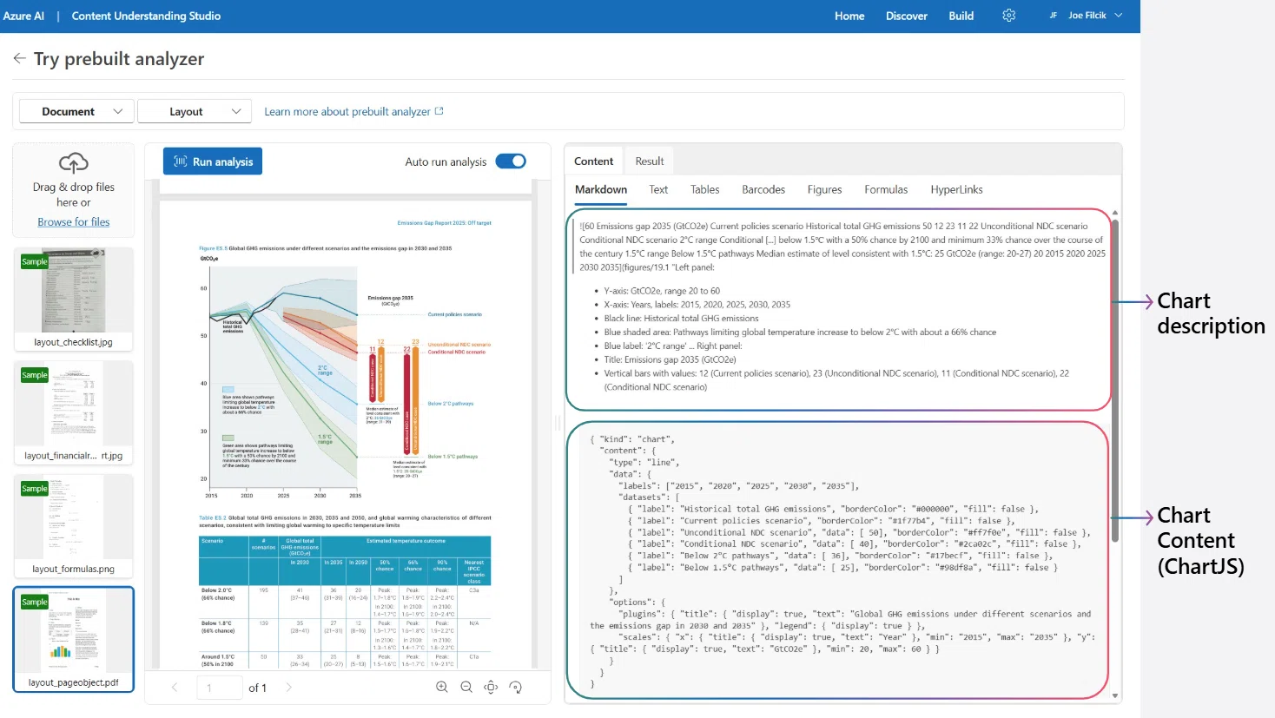Click the Azure AI brand link
Viewport: 1275px width, 718px height.
[x=23, y=16]
